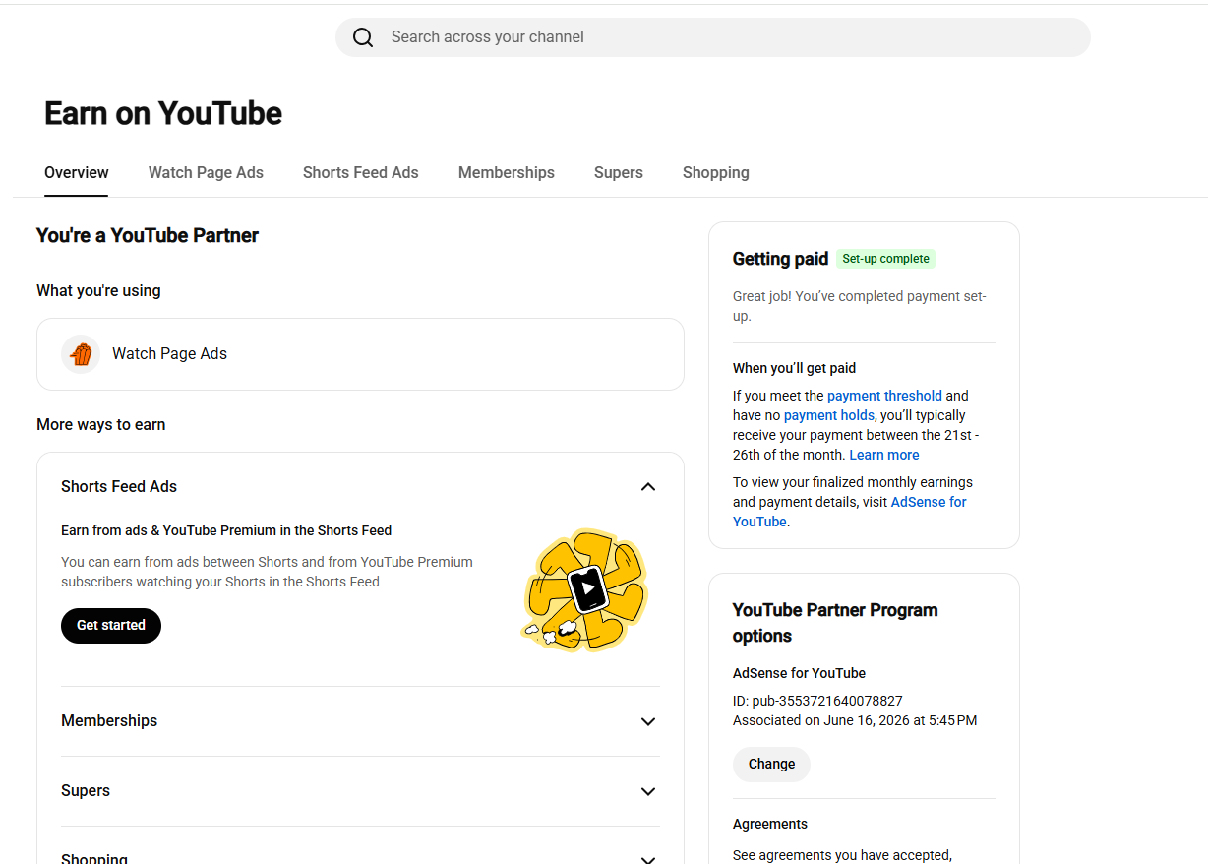Switch to the Shorts Feed Ads tab

point(361,172)
